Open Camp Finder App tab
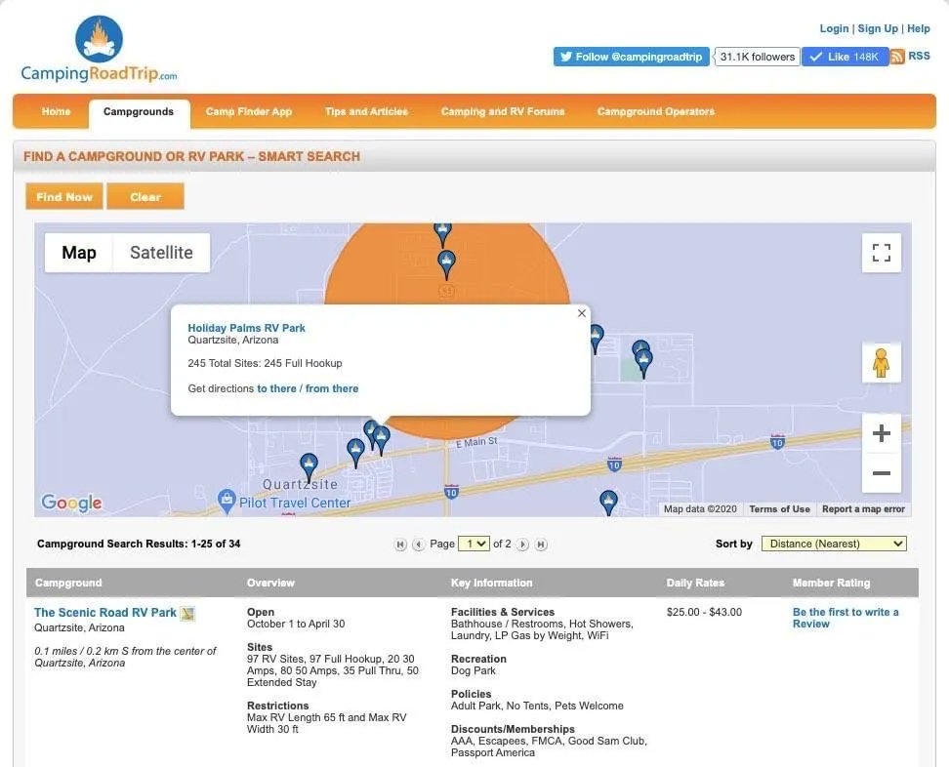The height and width of the screenshot is (767, 949). [249, 112]
